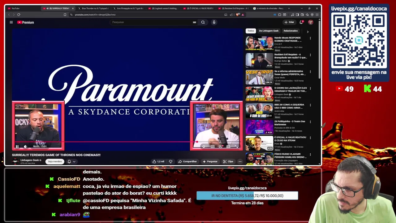Select the Todos filter chip
This screenshot has width=396, height=223.
click(251, 31)
